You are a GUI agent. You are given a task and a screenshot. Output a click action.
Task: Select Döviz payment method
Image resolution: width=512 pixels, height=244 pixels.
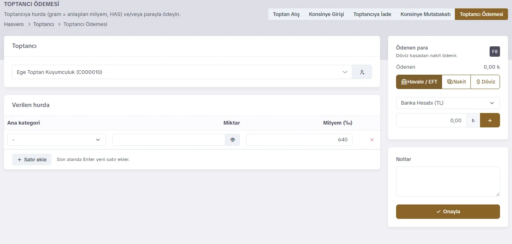(486, 82)
